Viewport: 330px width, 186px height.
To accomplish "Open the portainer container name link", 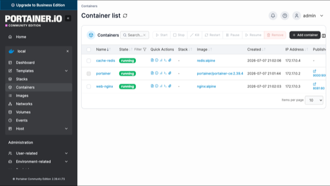I will [x=103, y=74].
